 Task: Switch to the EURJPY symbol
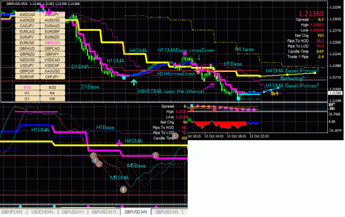click(x=27, y=37)
